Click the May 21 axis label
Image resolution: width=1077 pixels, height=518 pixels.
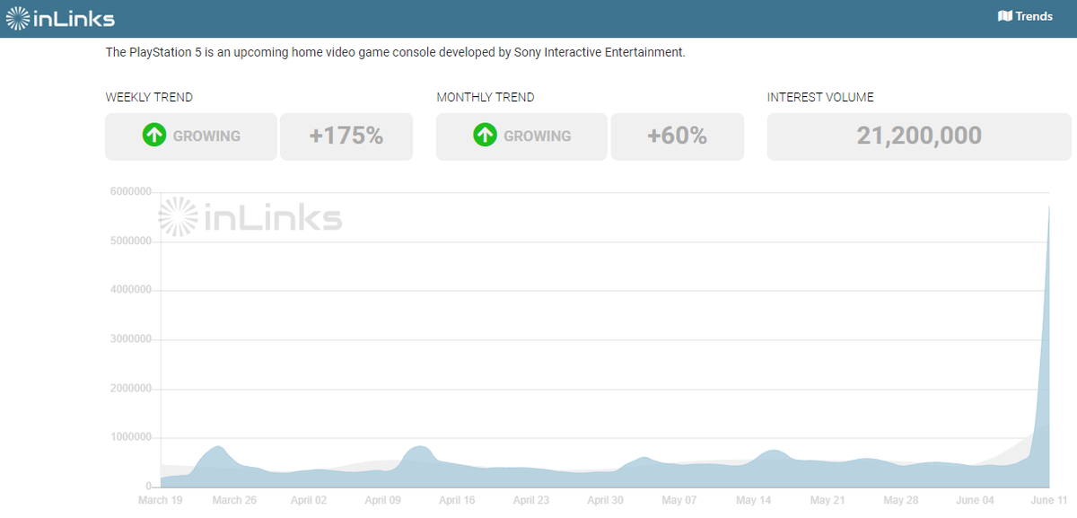827,500
